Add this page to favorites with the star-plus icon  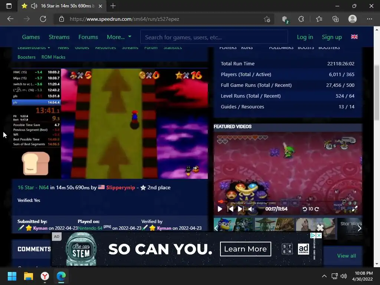[267, 19]
